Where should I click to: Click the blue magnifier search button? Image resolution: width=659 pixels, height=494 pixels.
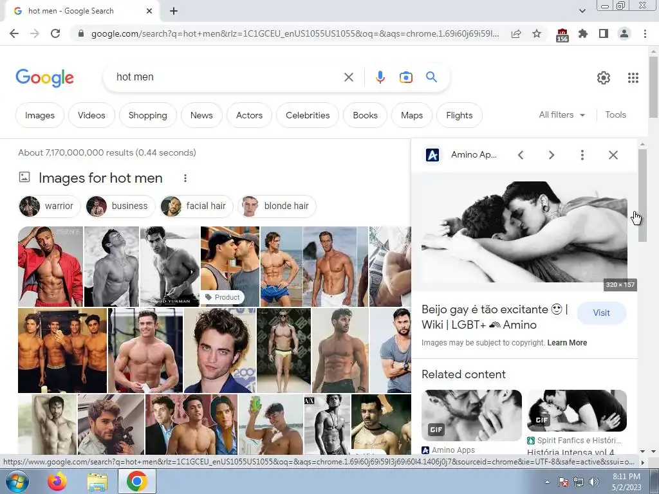click(x=431, y=77)
